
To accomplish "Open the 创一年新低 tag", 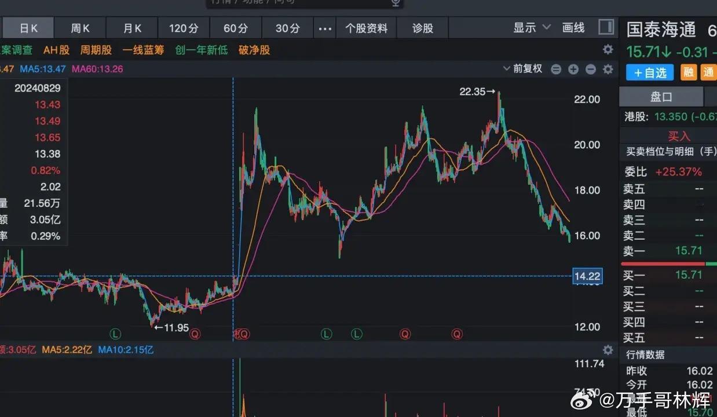I will (x=202, y=50).
